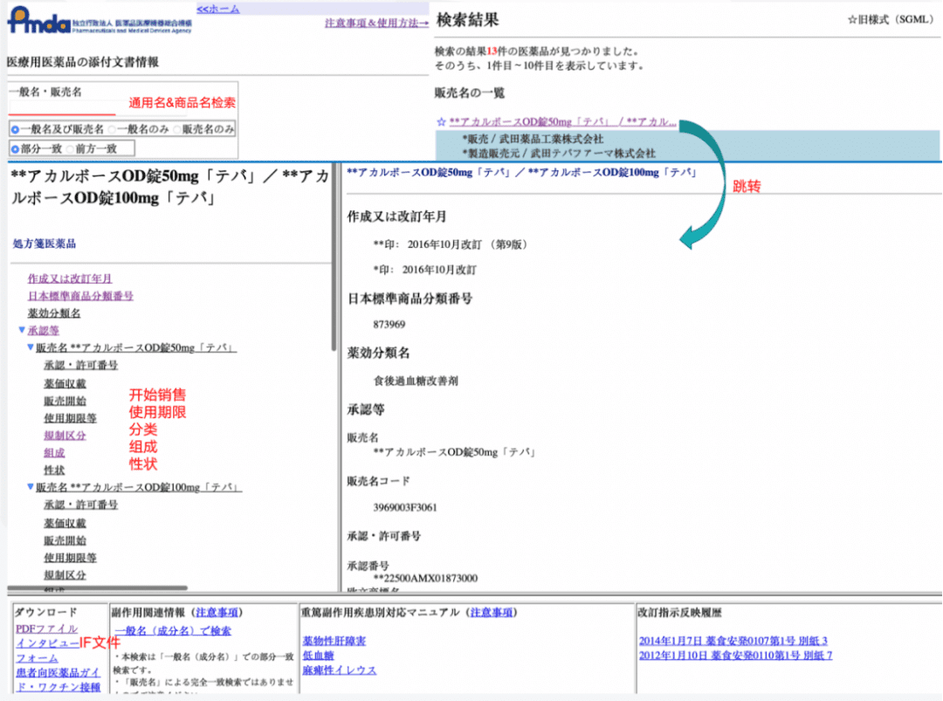Jump to 日本標準商品分類番号 section
This screenshot has width=943, height=701.
[x=80, y=296]
